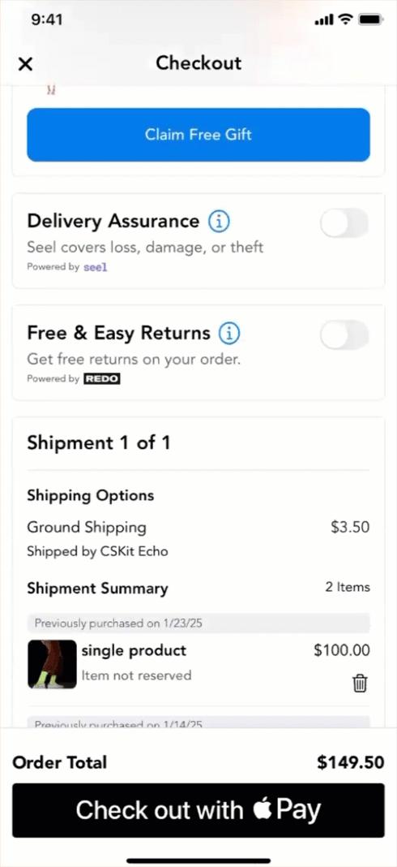Turn on the Free & Easy Returns switch
Viewport: 397px width, 867px height.
pyautogui.click(x=344, y=334)
